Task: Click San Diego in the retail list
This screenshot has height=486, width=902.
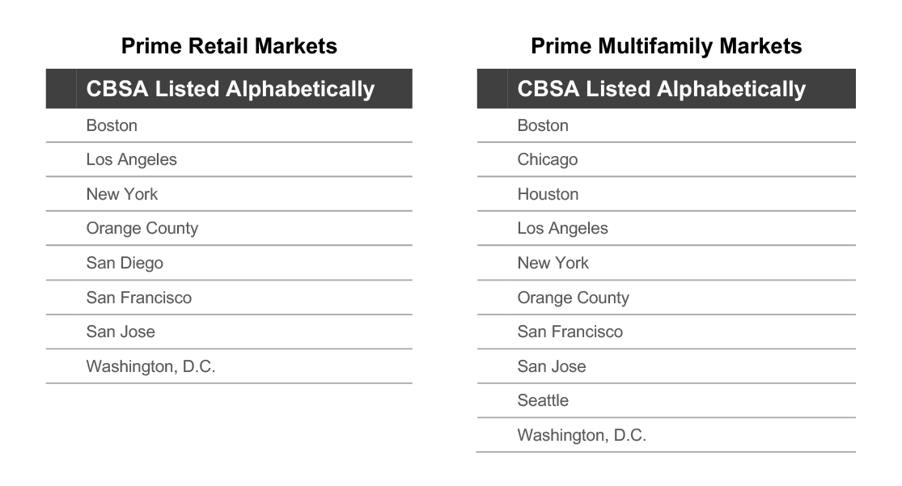Action: (125, 263)
